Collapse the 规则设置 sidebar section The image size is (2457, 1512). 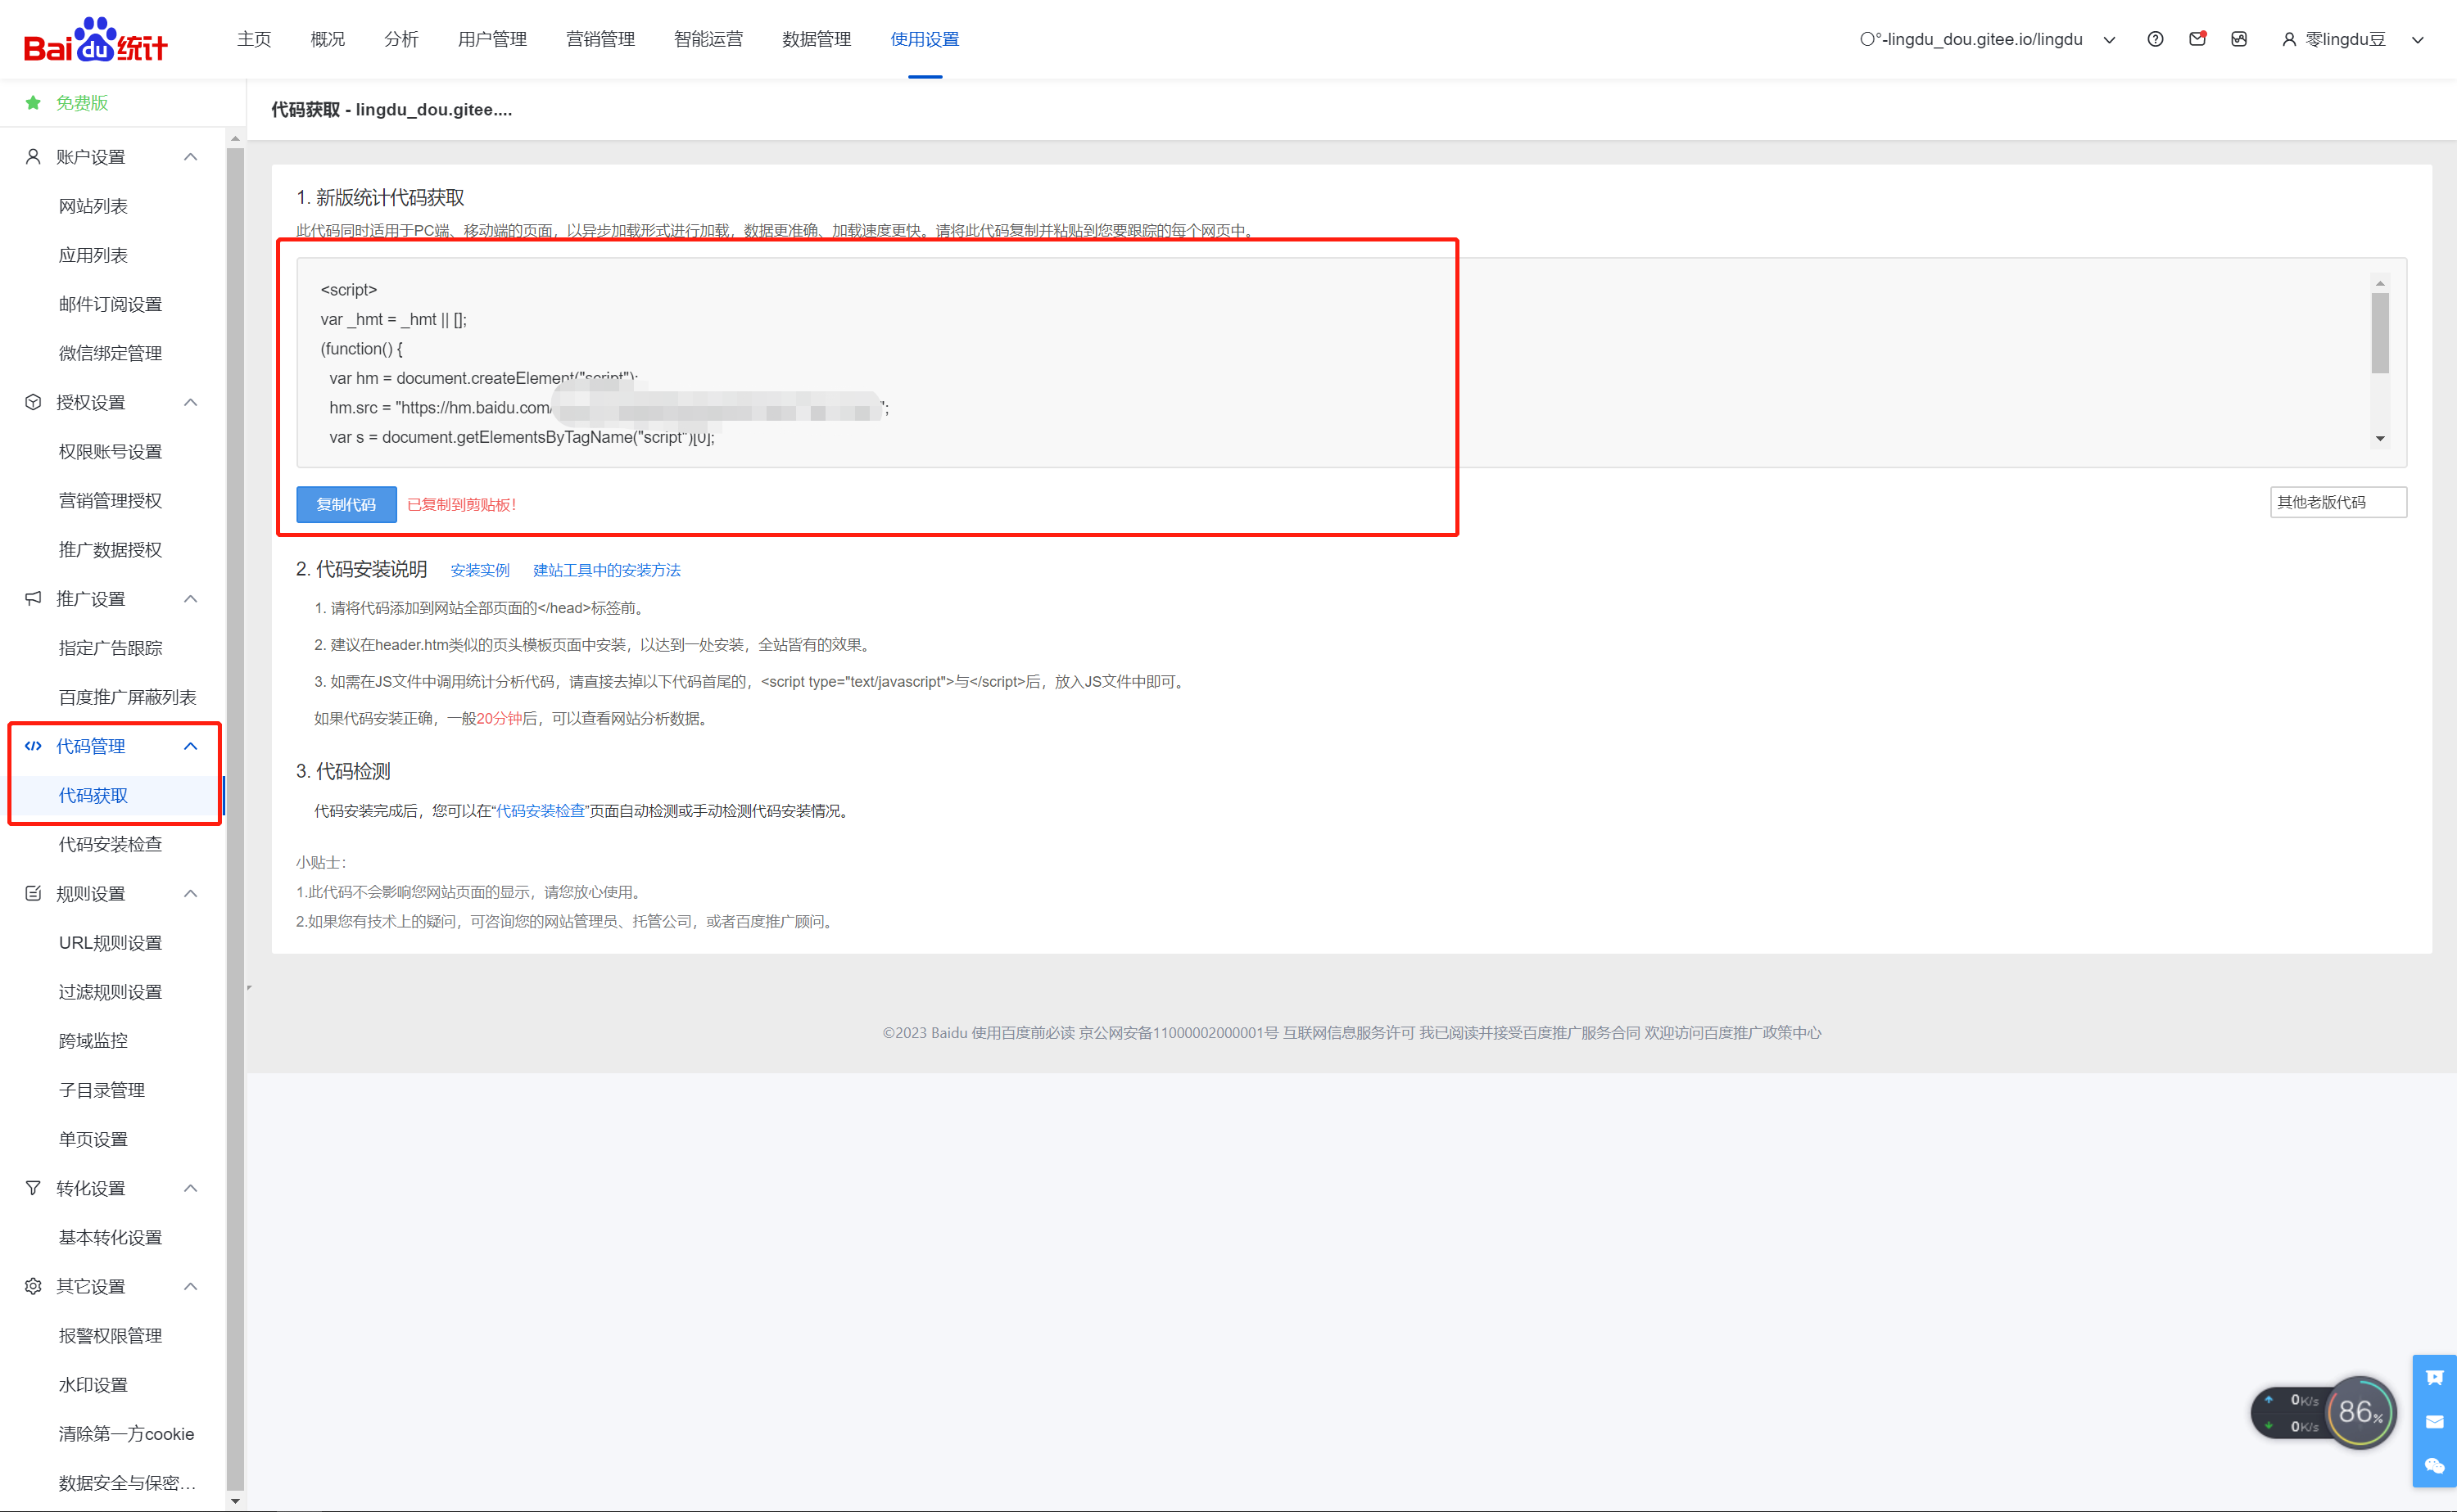(x=190, y=893)
